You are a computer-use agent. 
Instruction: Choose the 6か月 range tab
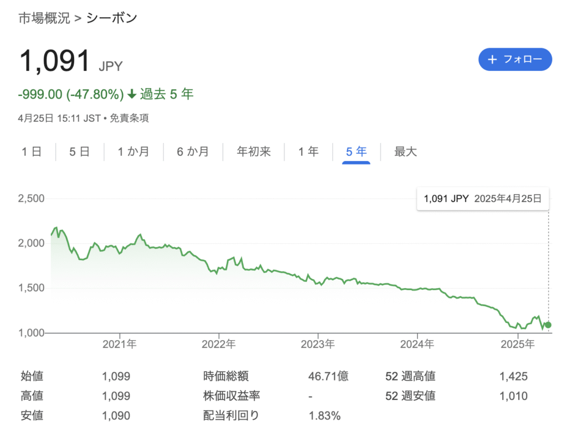pyautogui.click(x=193, y=151)
